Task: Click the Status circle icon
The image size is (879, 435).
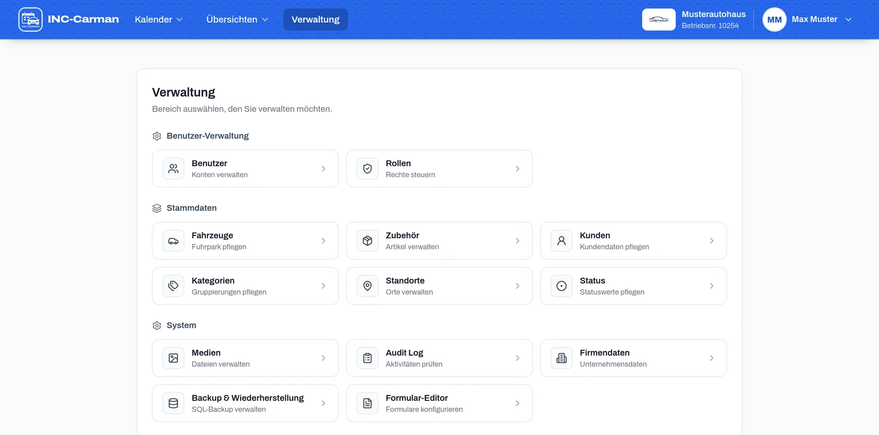Action: (561, 286)
